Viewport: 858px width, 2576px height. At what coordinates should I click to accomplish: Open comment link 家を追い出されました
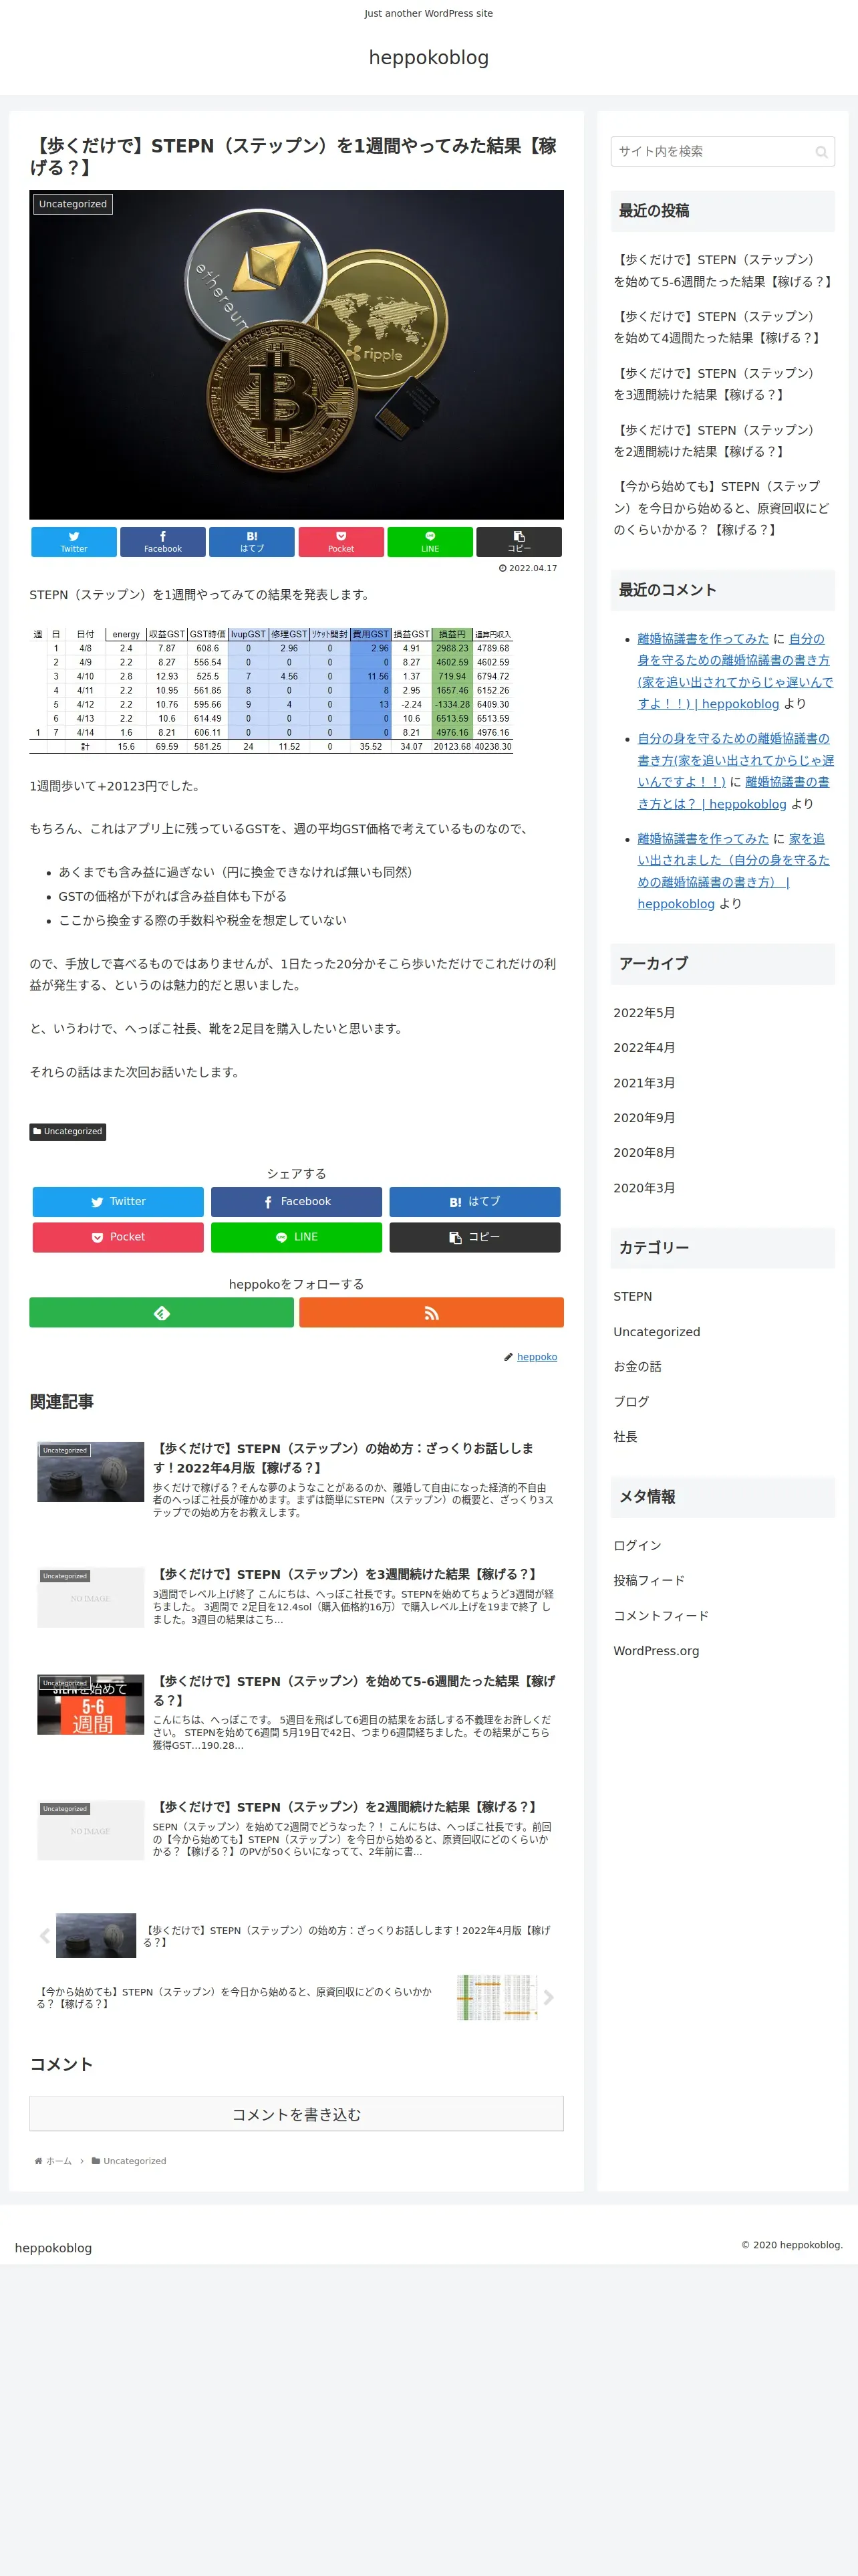(734, 871)
